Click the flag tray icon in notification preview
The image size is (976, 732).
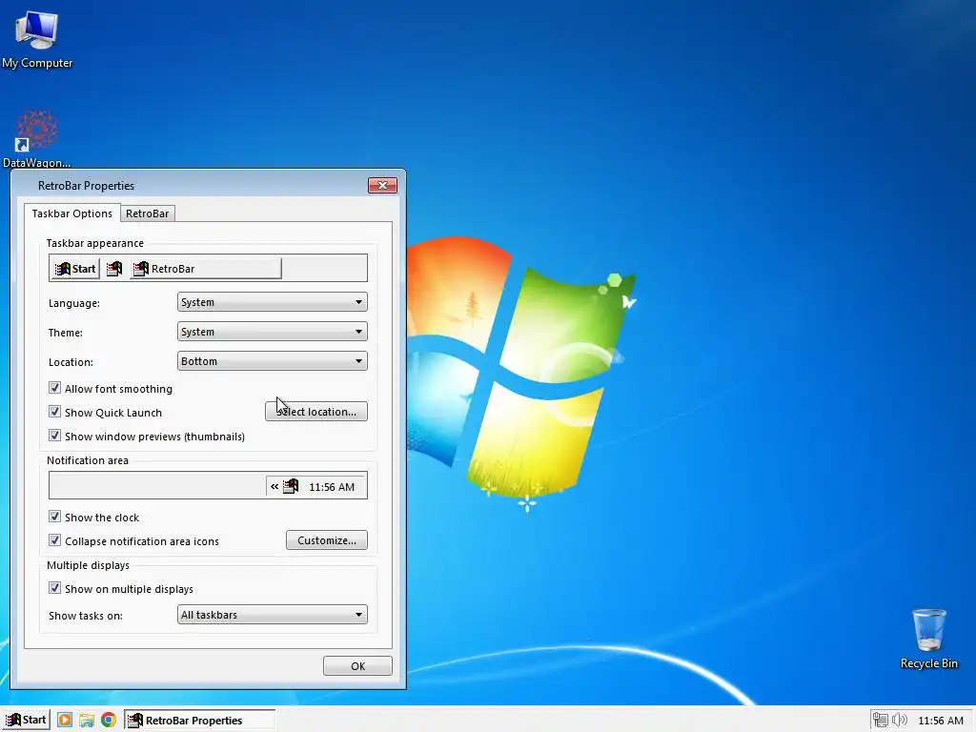click(x=291, y=486)
